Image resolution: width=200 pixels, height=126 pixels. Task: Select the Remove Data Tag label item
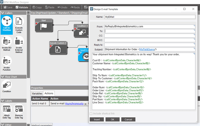(x=19, y=112)
